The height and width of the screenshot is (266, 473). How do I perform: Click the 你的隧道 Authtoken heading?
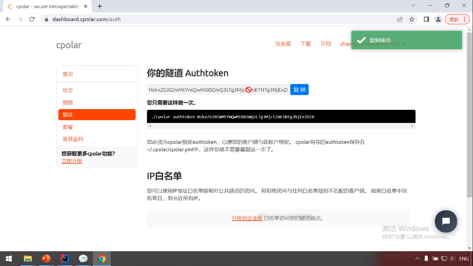pos(188,73)
